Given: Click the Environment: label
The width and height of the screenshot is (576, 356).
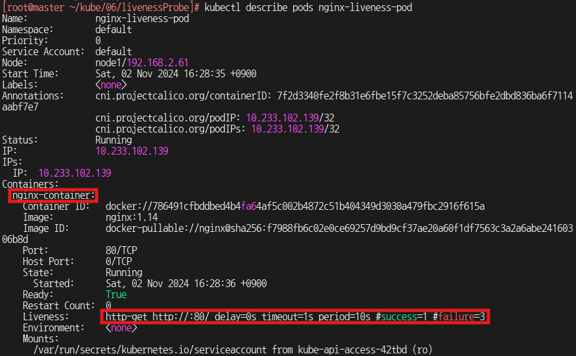Looking at the screenshot, I should click(53, 327).
